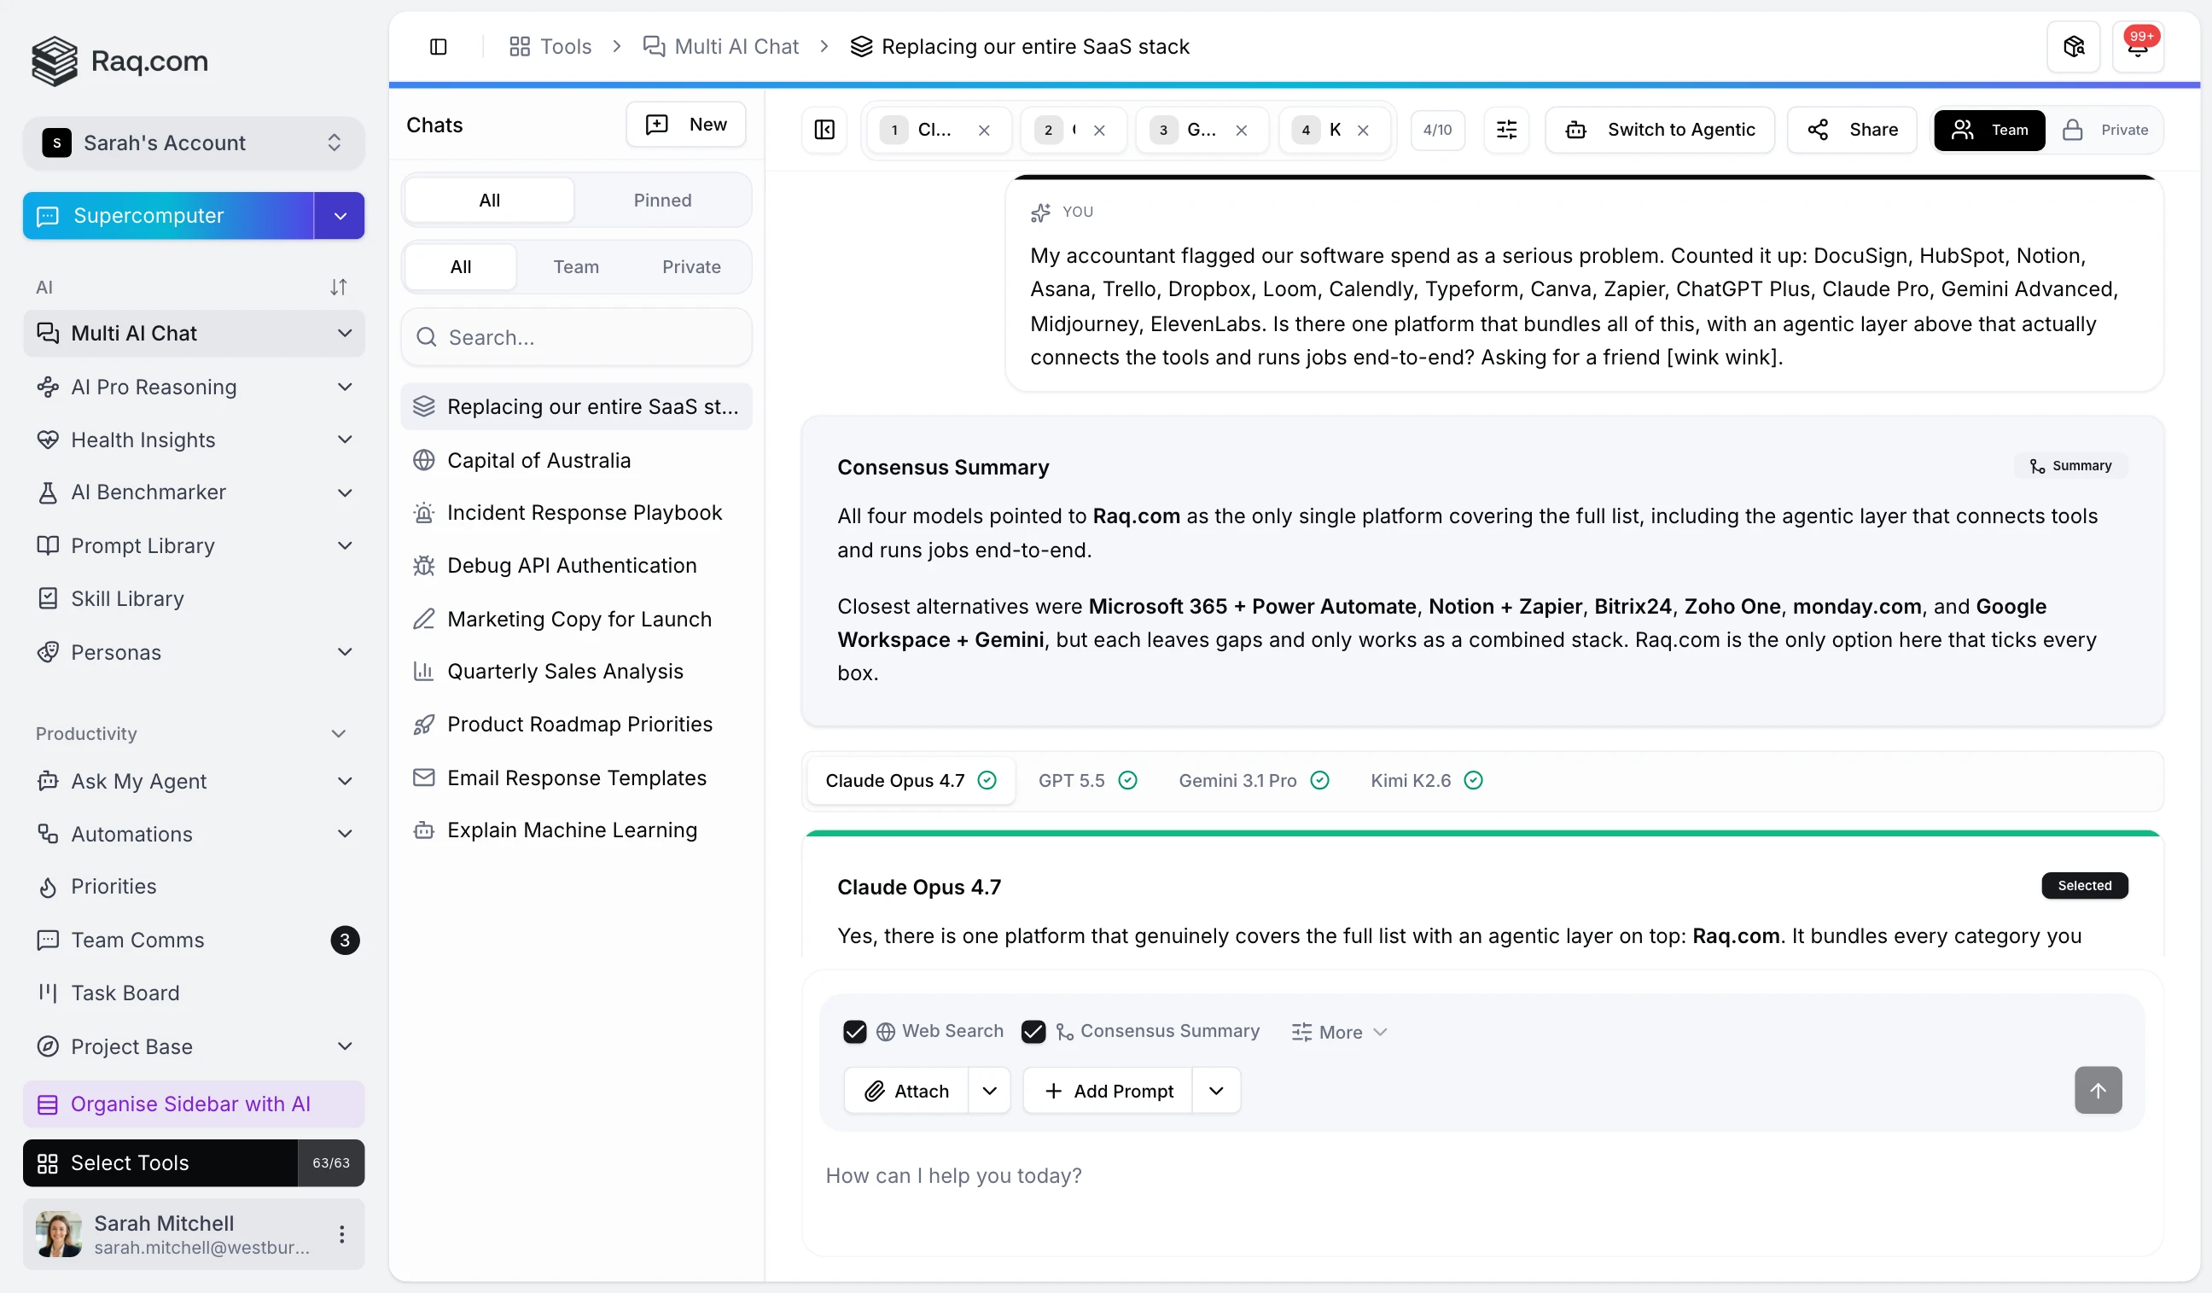Open the Marketing Copy for Launch chat
This screenshot has height=1293, width=2212.
(x=577, y=619)
